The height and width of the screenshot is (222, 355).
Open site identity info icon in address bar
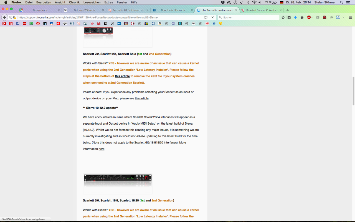coord(11,17)
